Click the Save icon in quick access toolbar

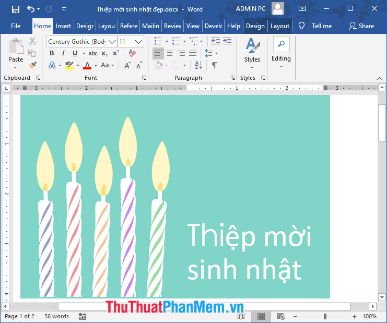(x=16, y=9)
